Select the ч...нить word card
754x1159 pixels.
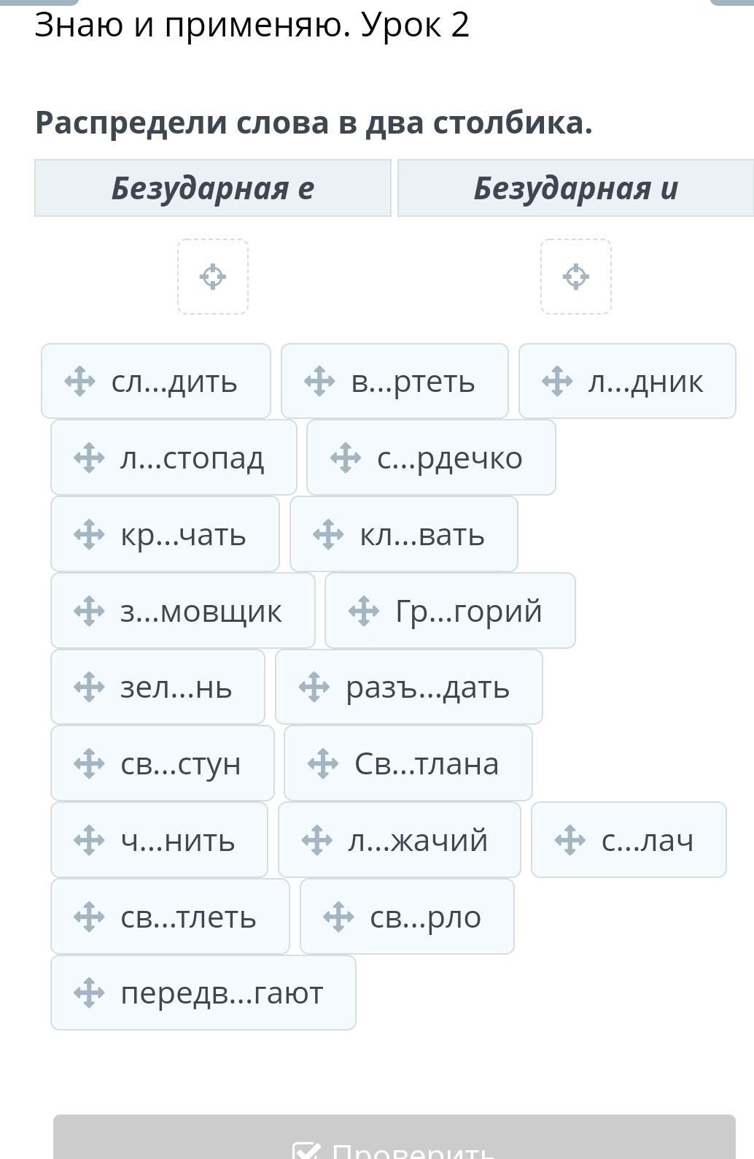coord(159,840)
